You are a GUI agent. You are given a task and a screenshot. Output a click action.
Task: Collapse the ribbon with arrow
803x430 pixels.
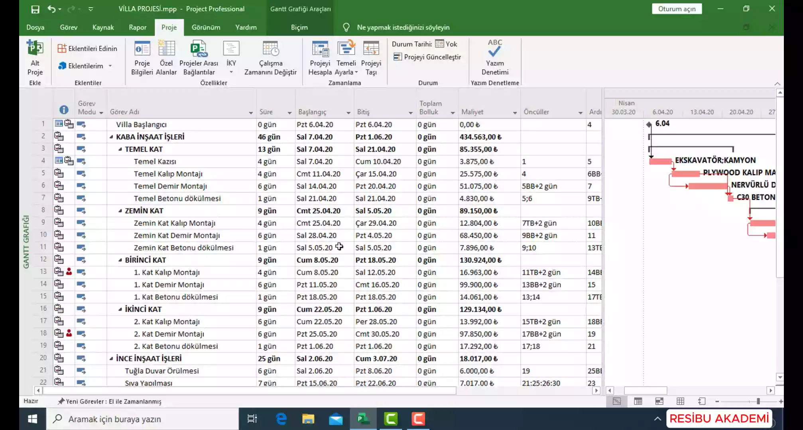(777, 84)
